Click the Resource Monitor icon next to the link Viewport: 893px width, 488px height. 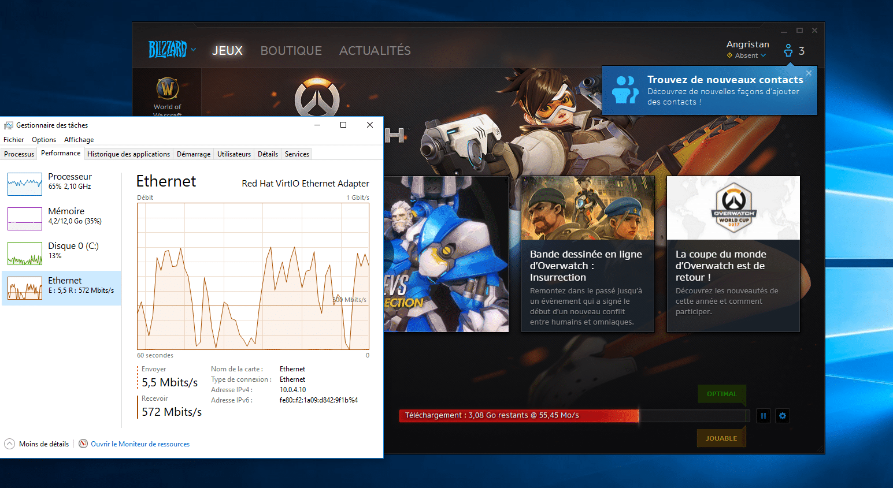click(x=83, y=444)
